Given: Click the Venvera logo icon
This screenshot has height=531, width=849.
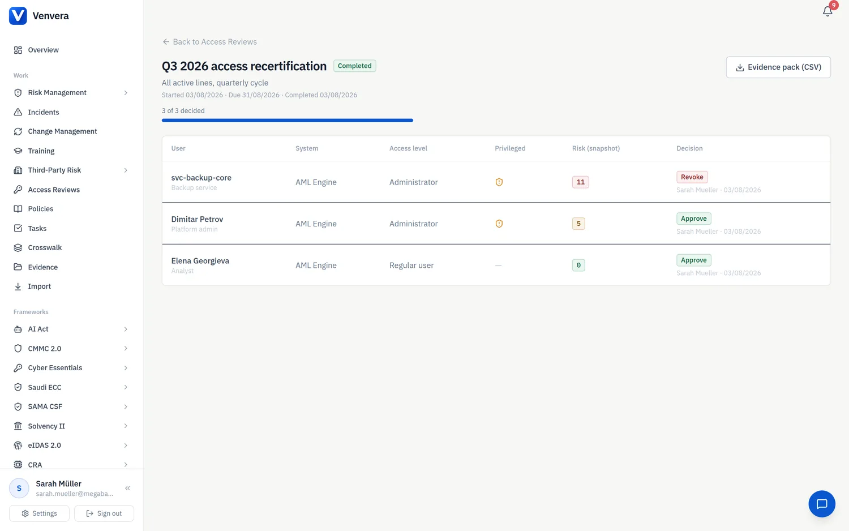Looking at the screenshot, I should tap(18, 16).
